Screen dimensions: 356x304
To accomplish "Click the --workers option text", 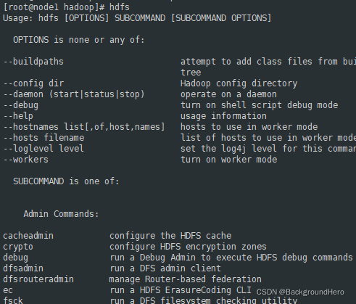I will (x=26, y=160).
